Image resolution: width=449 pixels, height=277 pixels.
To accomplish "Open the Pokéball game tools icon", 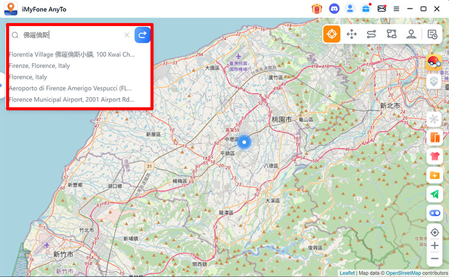I will (x=434, y=62).
